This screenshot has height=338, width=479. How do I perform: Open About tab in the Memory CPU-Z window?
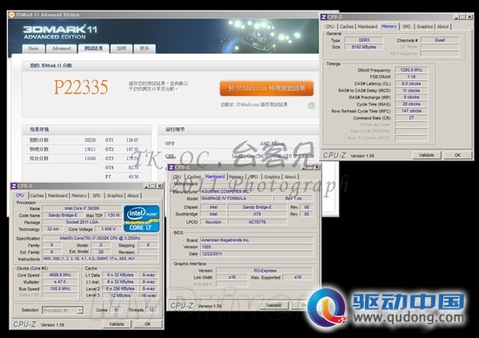(x=443, y=27)
